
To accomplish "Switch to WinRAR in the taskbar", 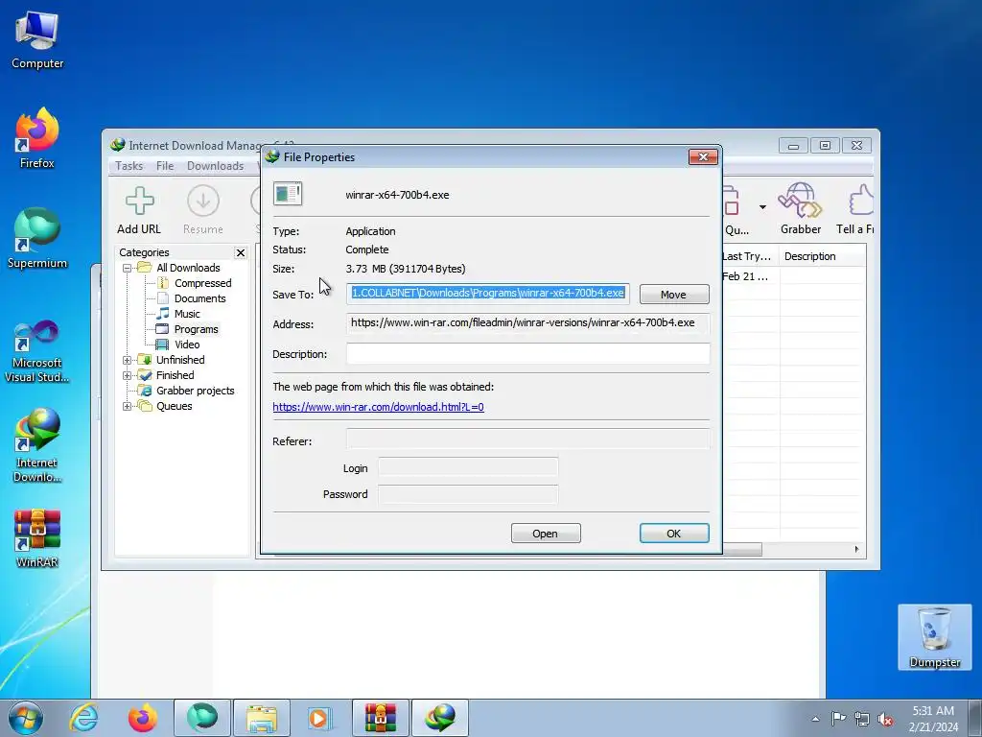I will (381, 718).
